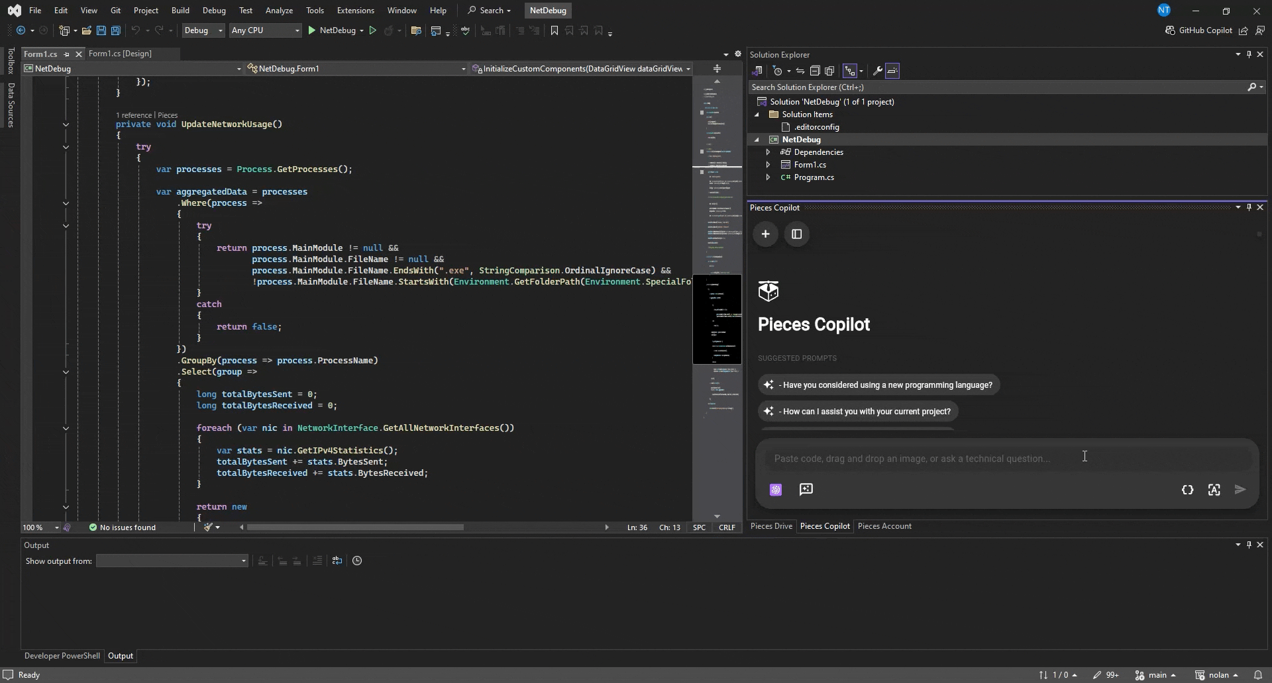Select Program.cs in Solution Explorer
This screenshot has height=683, width=1272.
pyautogui.click(x=814, y=177)
